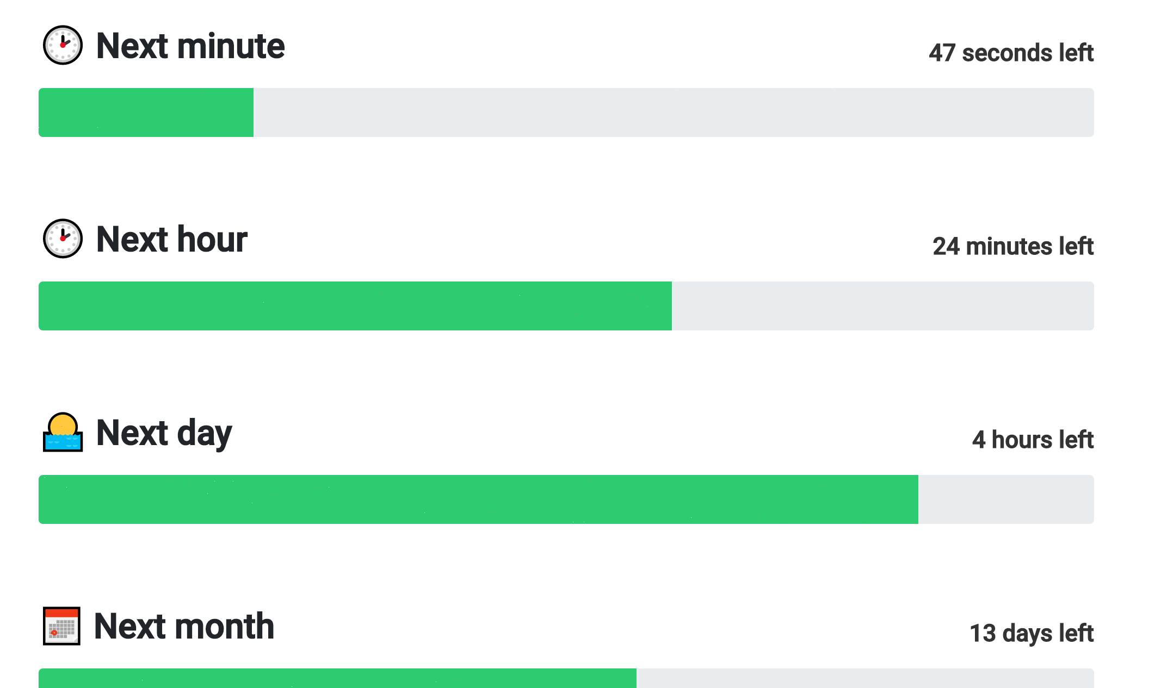Click the clock icon beside Next minute
Viewport: 1161px width, 688px height.
tap(63, 45)
